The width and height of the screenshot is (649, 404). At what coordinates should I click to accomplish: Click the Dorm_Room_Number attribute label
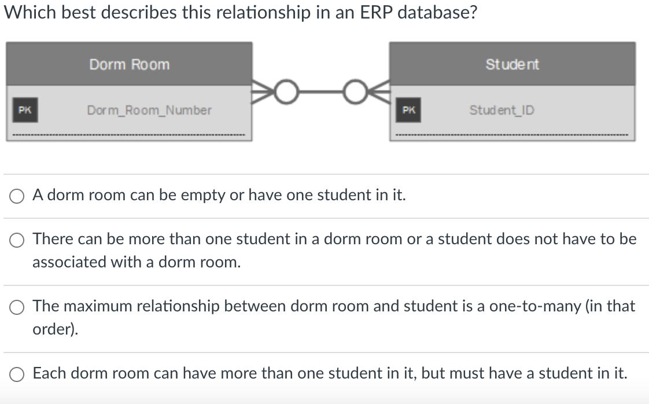pos(149,110)
